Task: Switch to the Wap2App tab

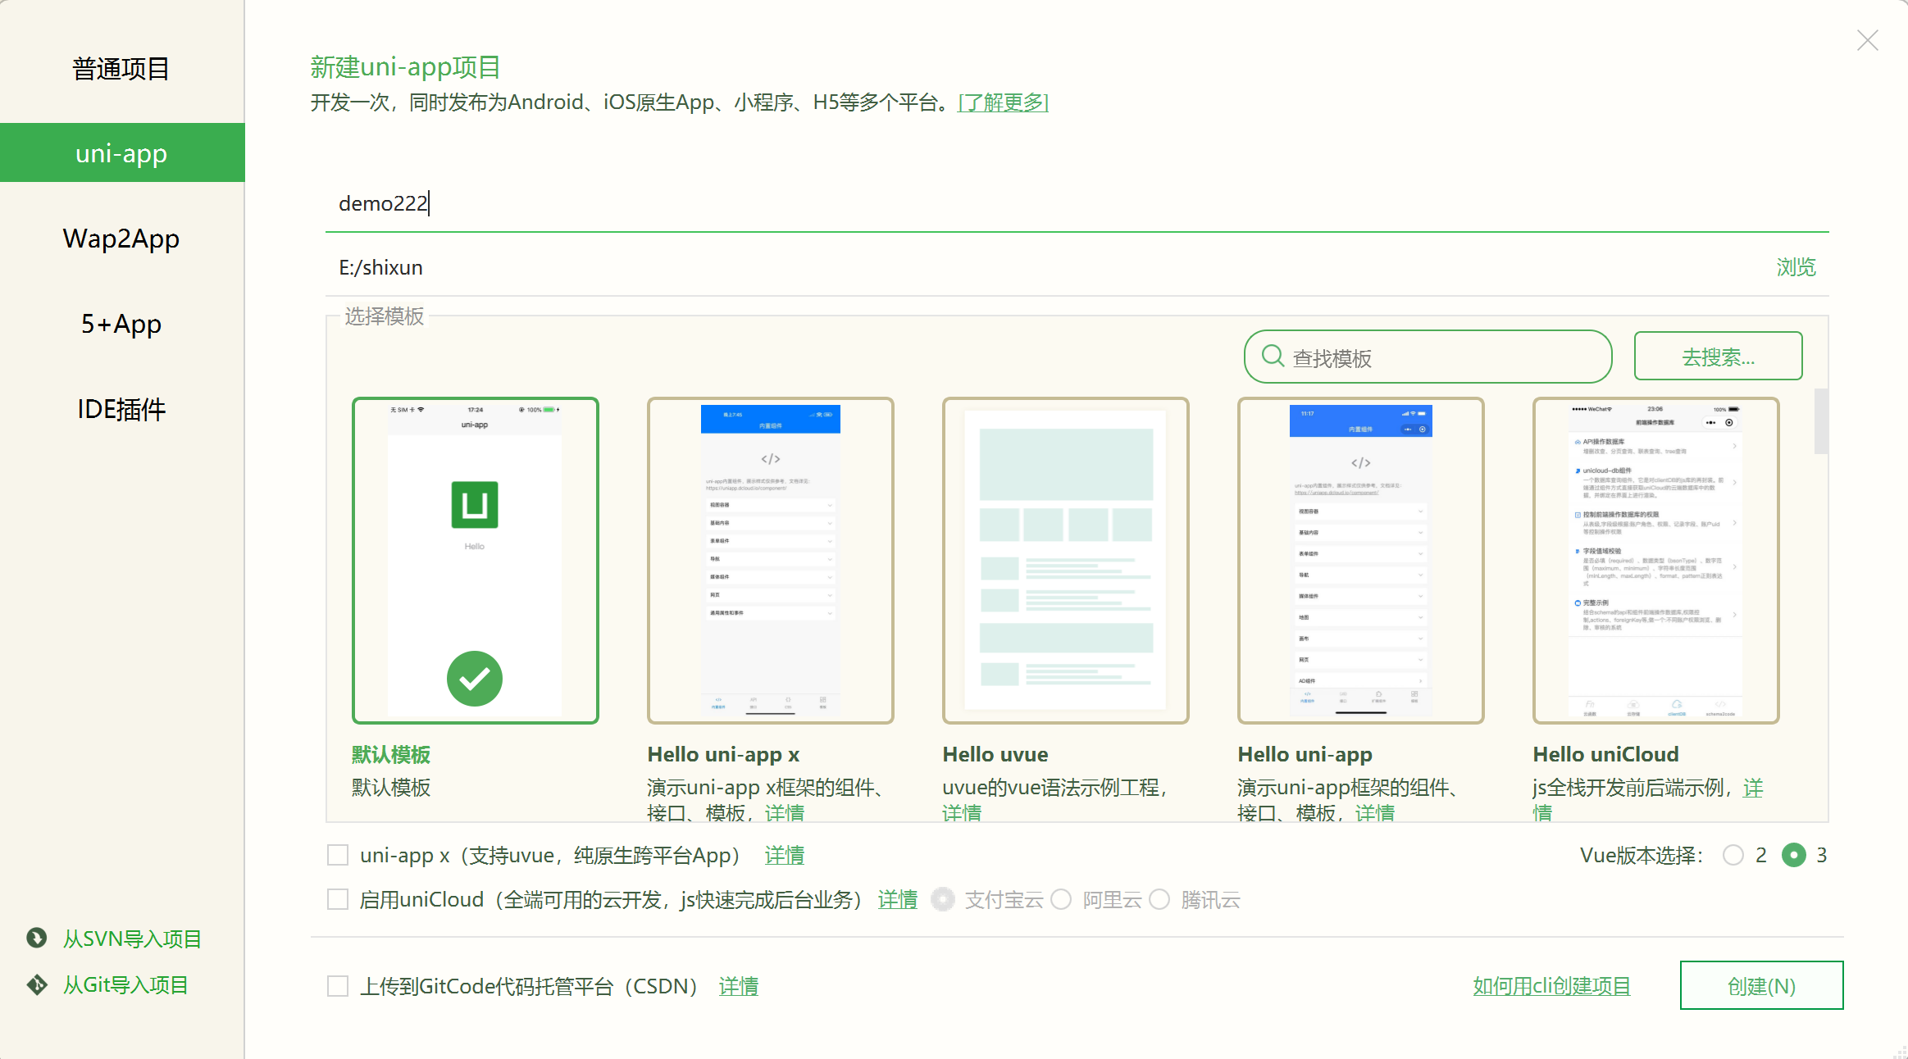Action: [x=121, y=239]
